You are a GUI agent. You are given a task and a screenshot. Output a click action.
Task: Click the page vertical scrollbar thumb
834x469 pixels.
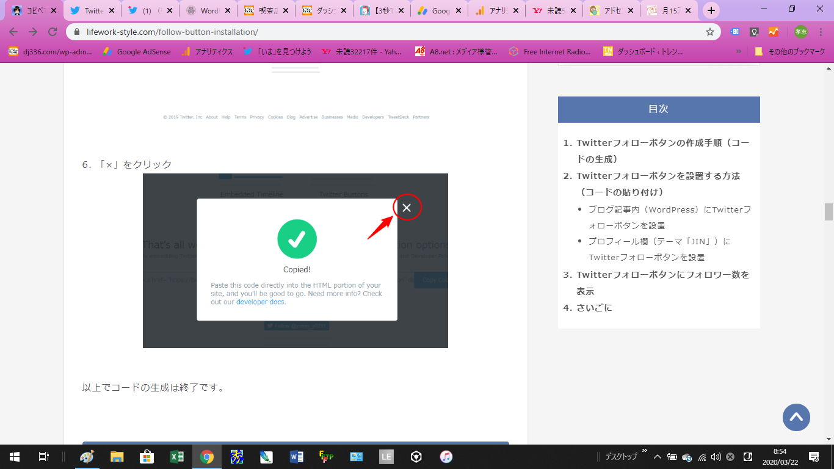point(829,211)
